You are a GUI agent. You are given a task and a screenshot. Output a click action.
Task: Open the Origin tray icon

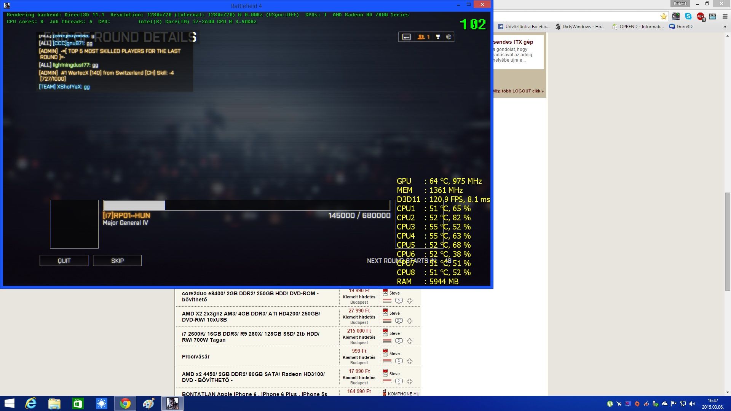pos(637,404)
